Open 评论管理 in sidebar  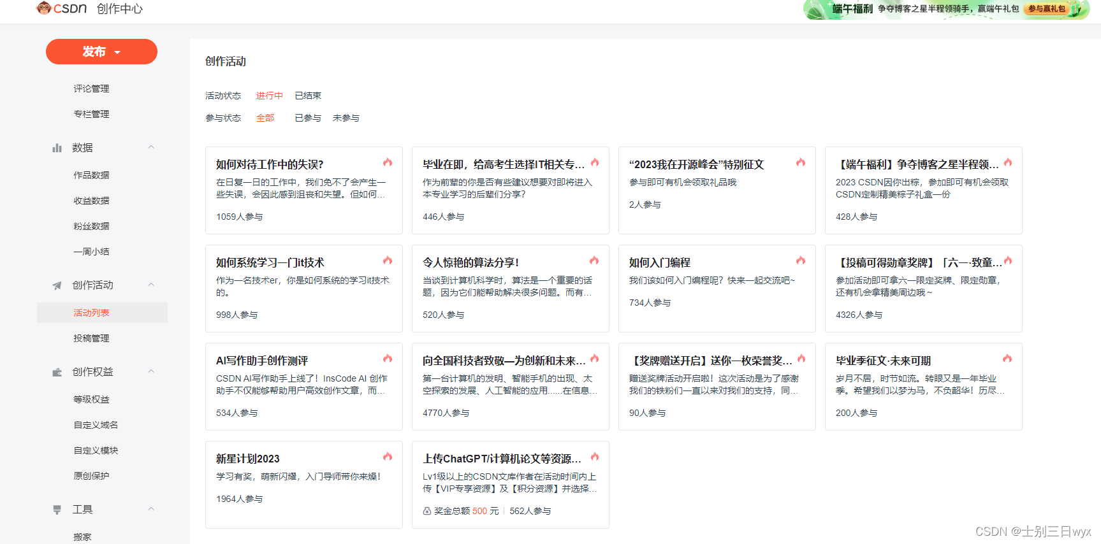click(x=91, y=89)
